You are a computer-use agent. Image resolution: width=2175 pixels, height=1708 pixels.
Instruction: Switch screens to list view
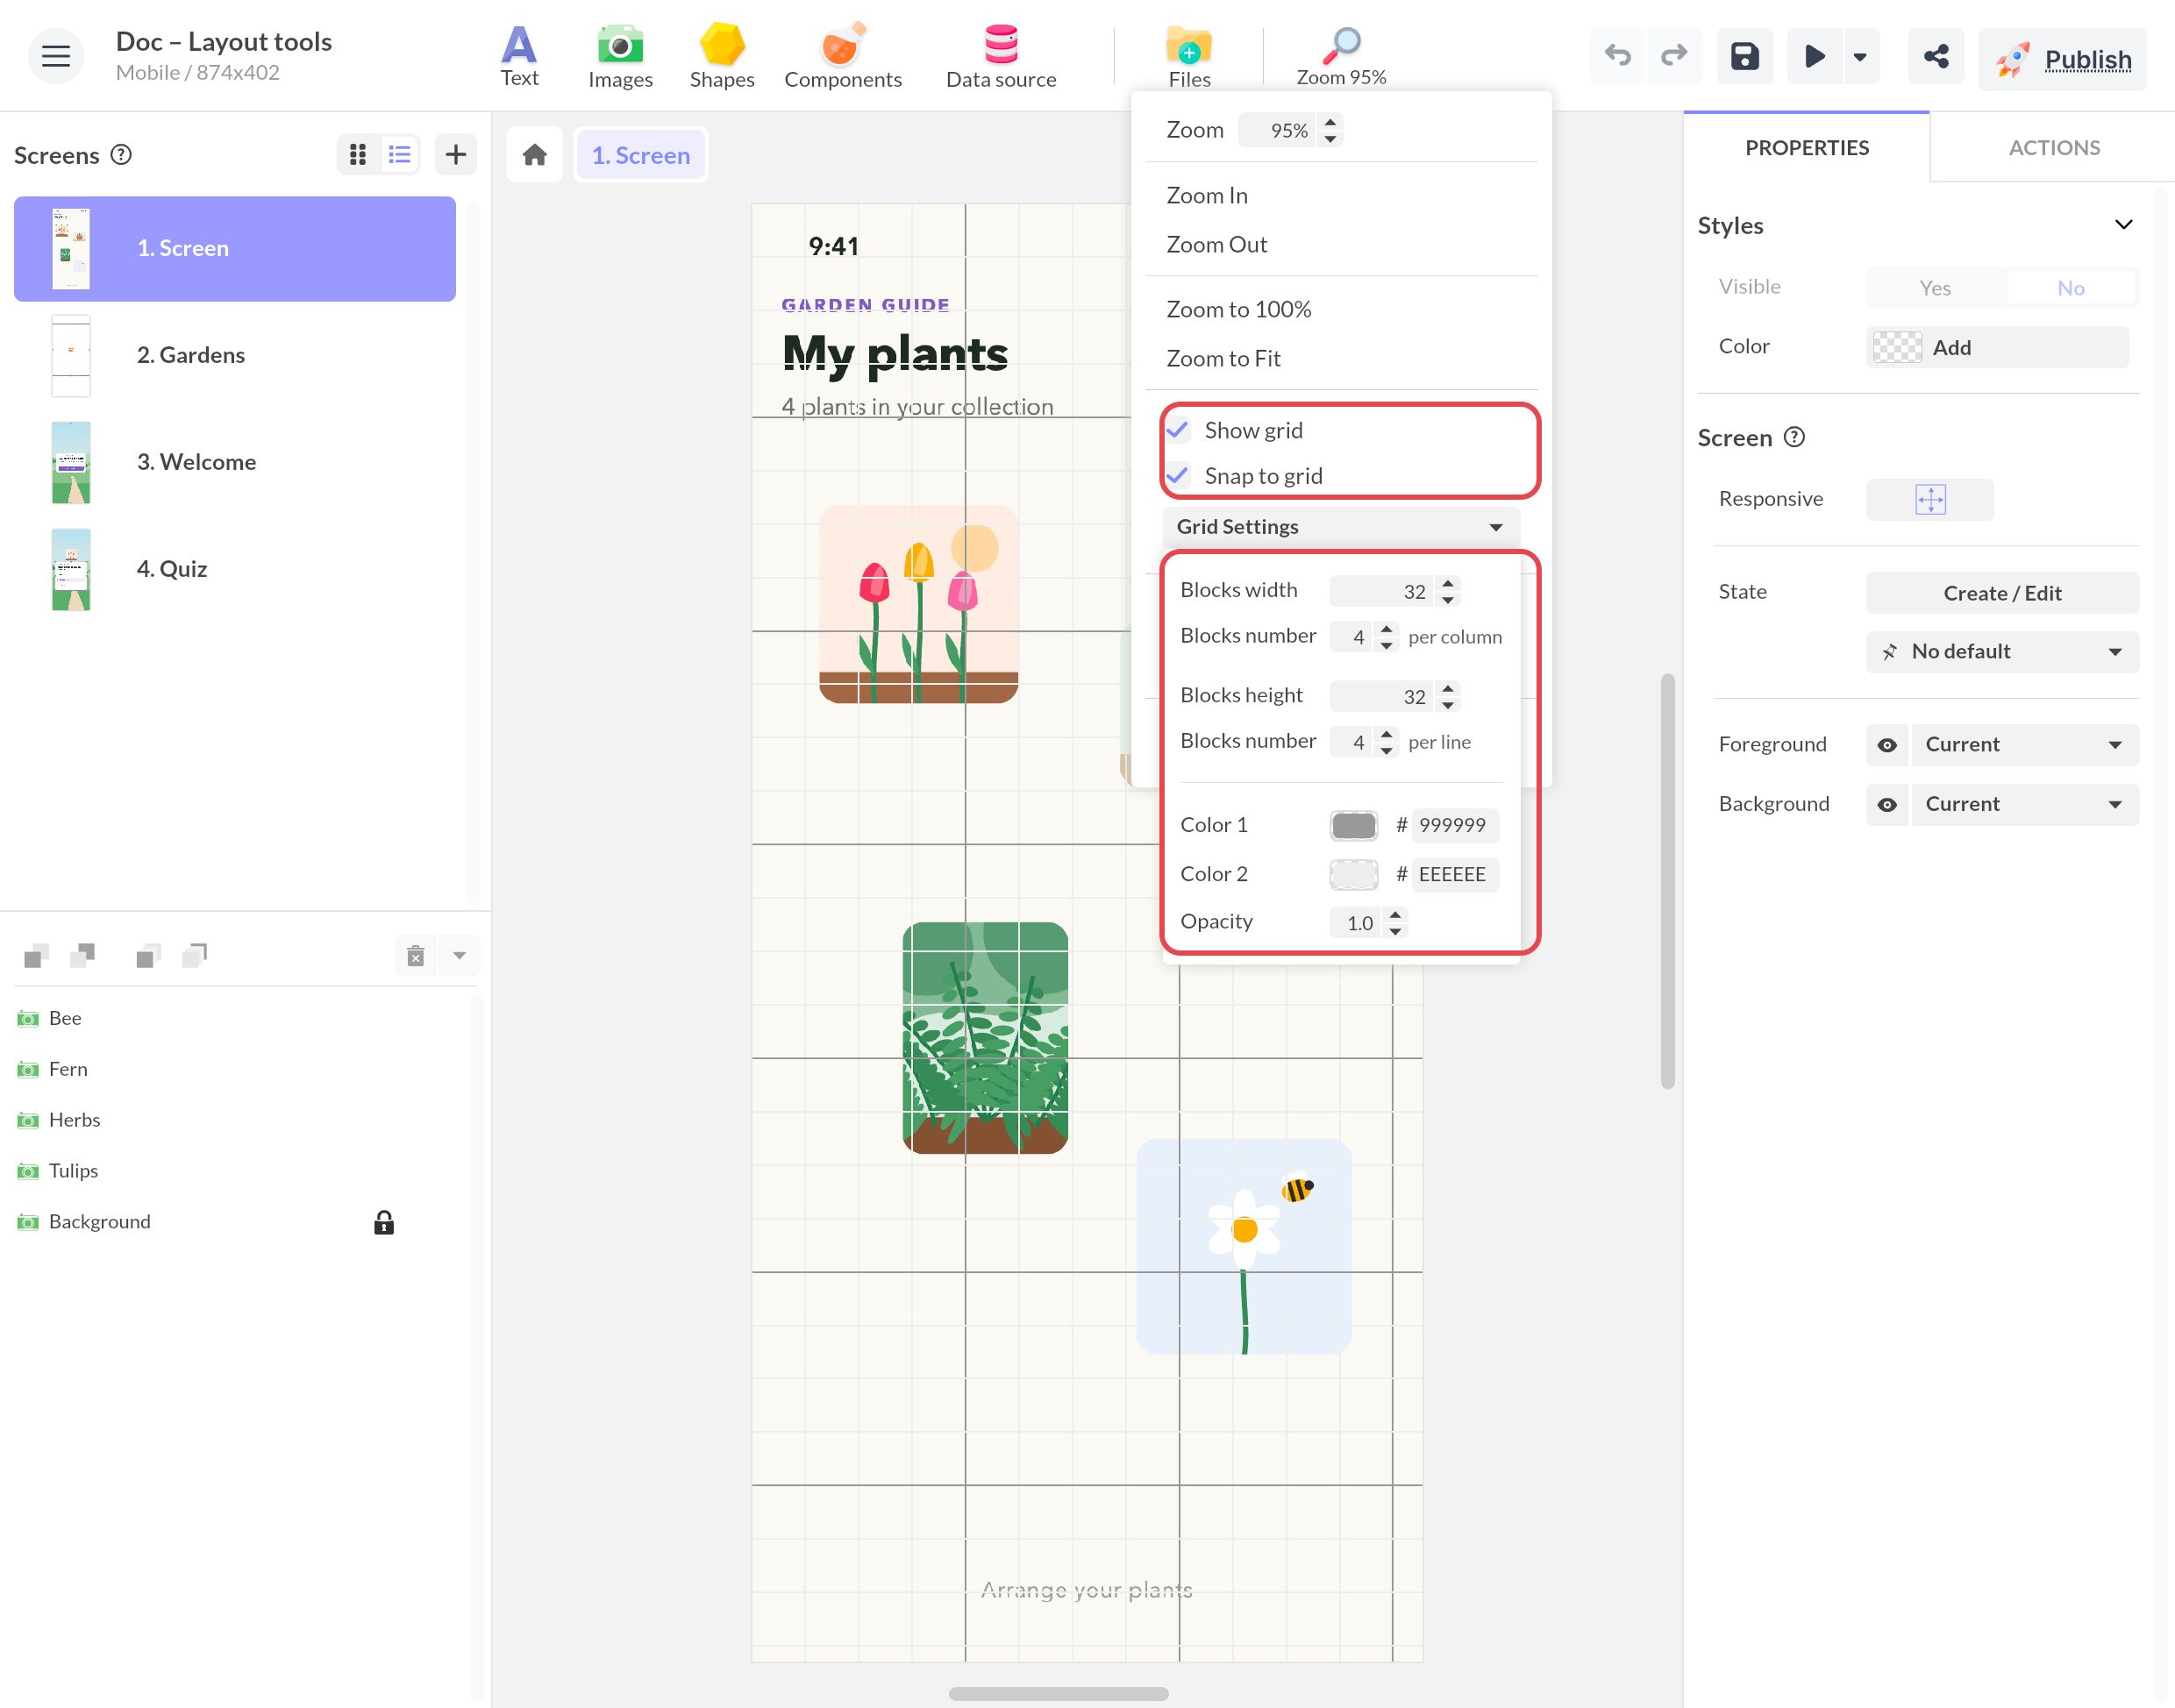(400, 154)
